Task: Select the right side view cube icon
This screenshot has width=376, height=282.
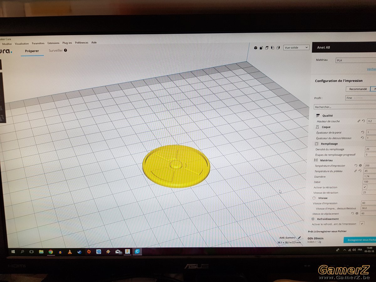Action: click(278, 48)
